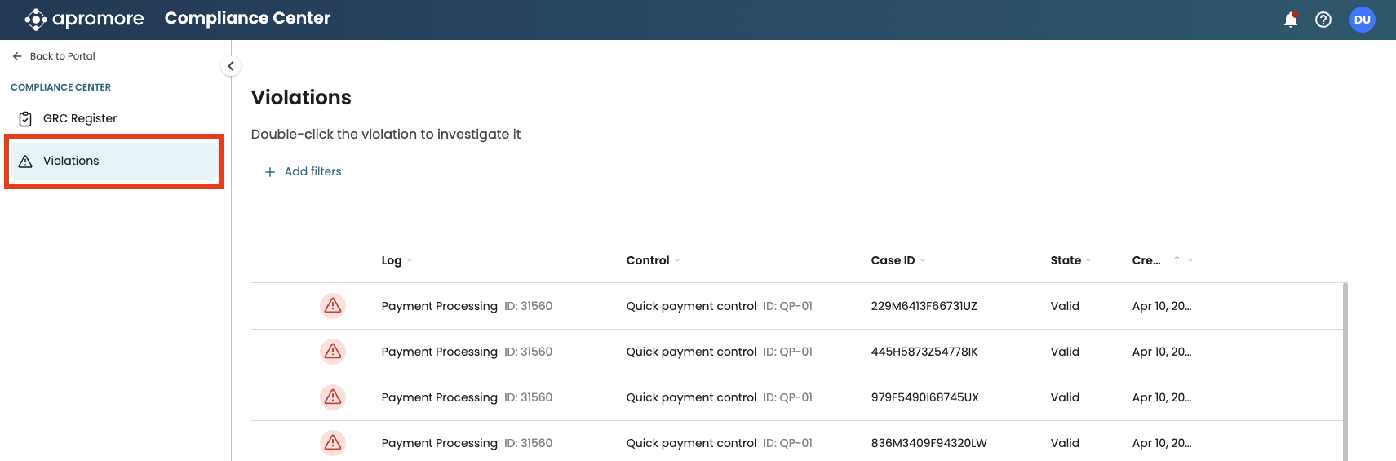Click the Apromore logo
This screenshot has width=1396, height=461.
85,19
